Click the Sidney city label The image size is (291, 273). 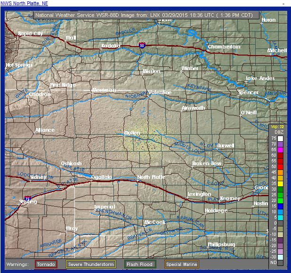click(38, 177)
